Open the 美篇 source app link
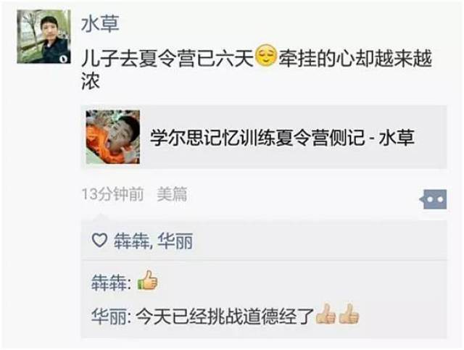The height and width of the screenshot is (350, 464). [172, 194]
